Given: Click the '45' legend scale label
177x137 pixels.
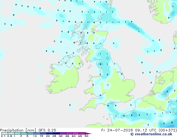Looking at the screenshot, I should 80,136.
